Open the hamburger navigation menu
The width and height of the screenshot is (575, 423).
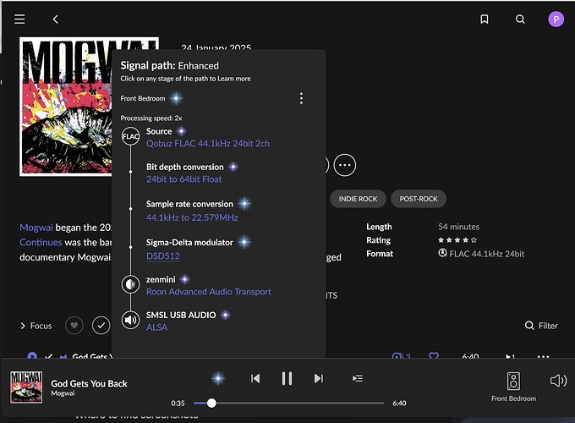point(19,19)
